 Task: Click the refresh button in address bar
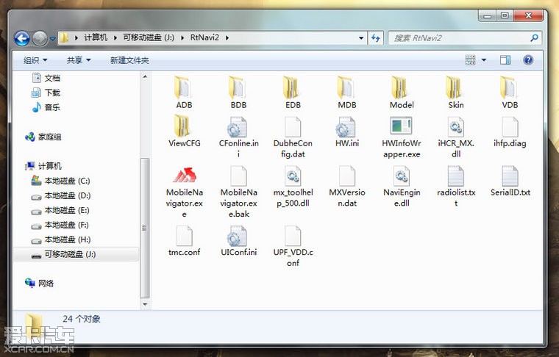point(375,37)
